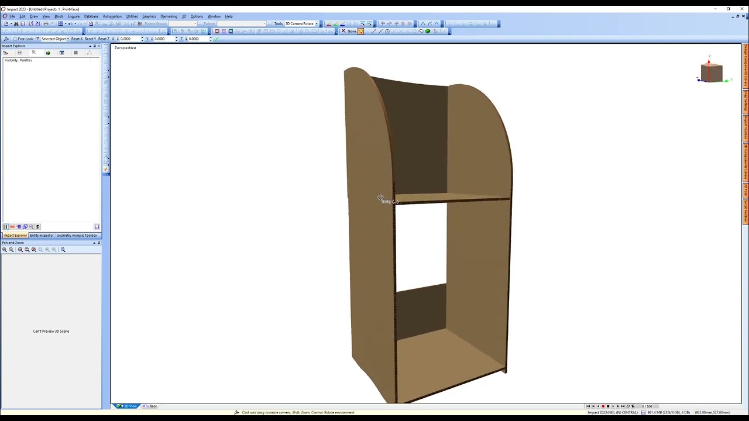Open the Utilities menu

132,16
